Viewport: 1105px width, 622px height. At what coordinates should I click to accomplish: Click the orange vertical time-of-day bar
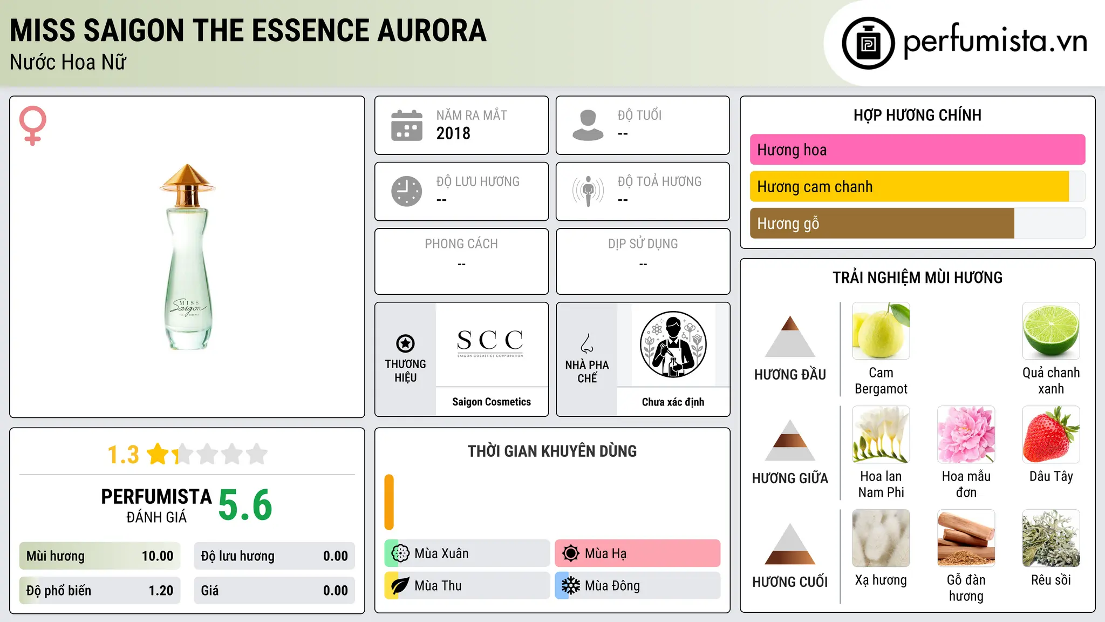coord(389,502)
